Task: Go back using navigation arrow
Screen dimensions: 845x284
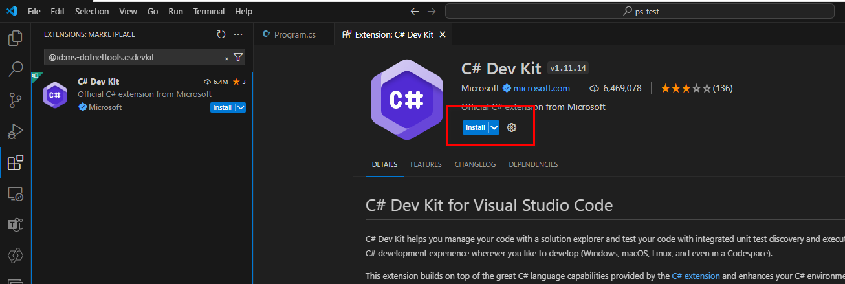Action: point(415,11)
